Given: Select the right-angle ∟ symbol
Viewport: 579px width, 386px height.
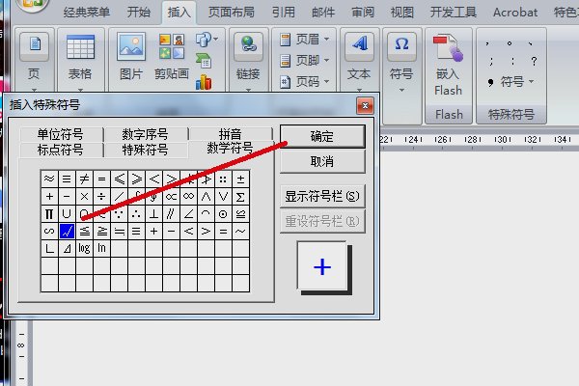Looking at the screenshot, I should 49,249.
